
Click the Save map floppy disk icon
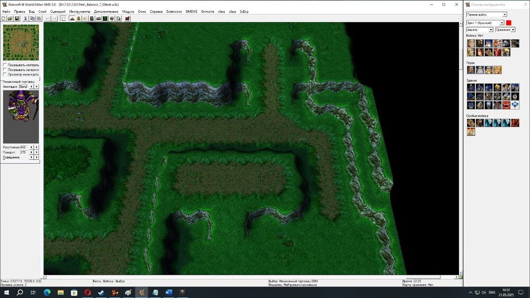pos(17,19)
